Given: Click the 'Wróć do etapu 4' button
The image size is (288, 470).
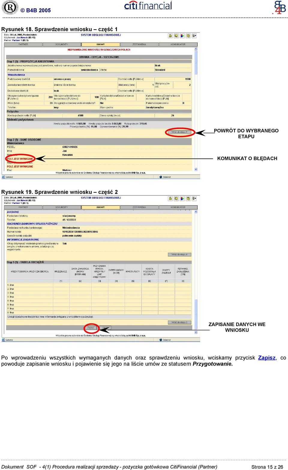Looking at the screenshot, I should [x=179, y=254].
